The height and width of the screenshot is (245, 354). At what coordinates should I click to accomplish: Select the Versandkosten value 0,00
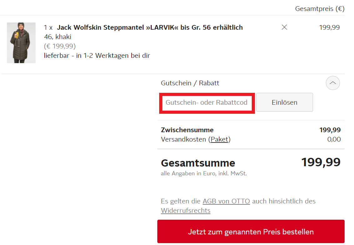click(334, 139)
